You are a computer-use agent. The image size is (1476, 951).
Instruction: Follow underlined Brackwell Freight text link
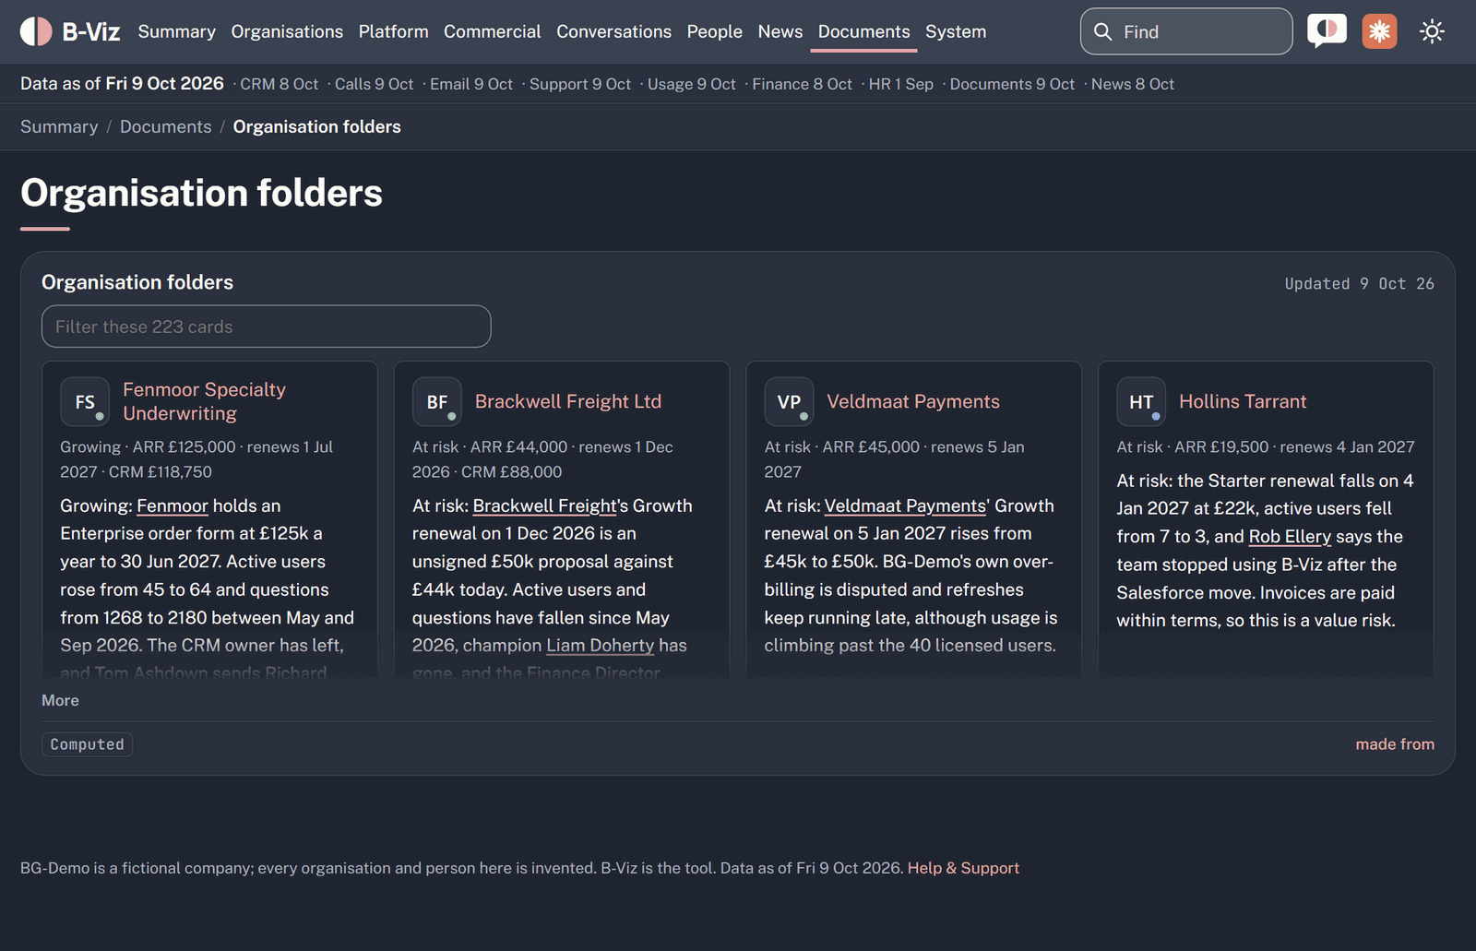tap(544, 505)
